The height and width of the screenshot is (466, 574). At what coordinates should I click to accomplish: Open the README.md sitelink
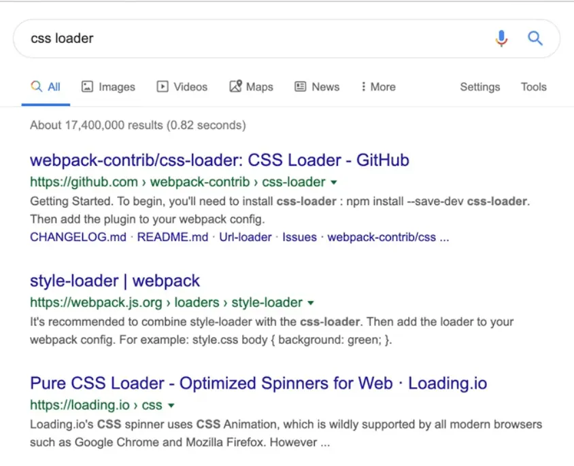(173, 237)
